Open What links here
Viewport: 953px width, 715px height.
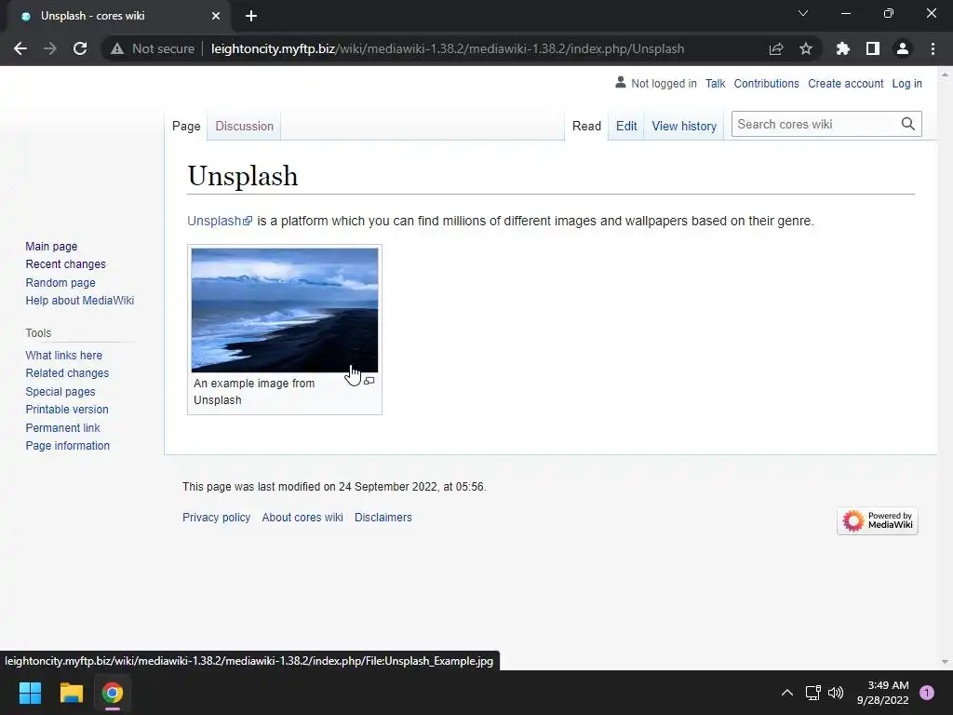click(64, 355)
